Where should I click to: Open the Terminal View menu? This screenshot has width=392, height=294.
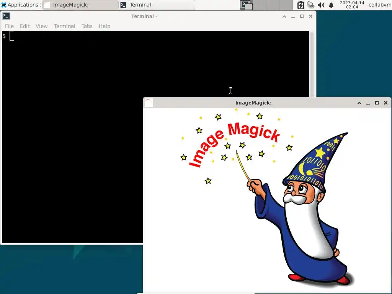click(x=41, y=26)
